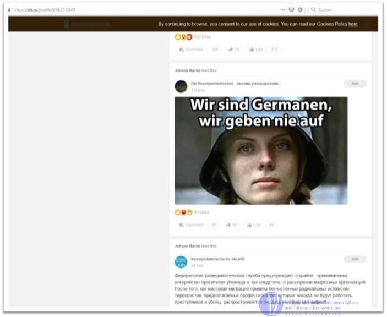
Task: Click reaction emojis beside 81 Likes
Action: click(x=184, y=212)
